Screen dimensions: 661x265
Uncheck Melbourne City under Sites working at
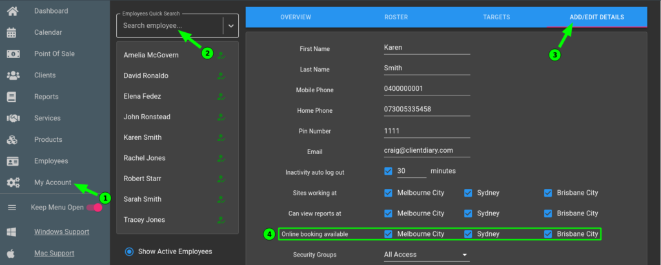(x=388, y=193)
